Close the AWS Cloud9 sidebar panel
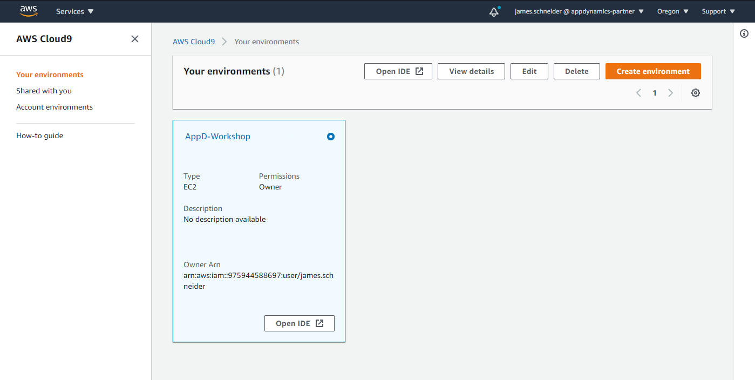 (135, 39)
